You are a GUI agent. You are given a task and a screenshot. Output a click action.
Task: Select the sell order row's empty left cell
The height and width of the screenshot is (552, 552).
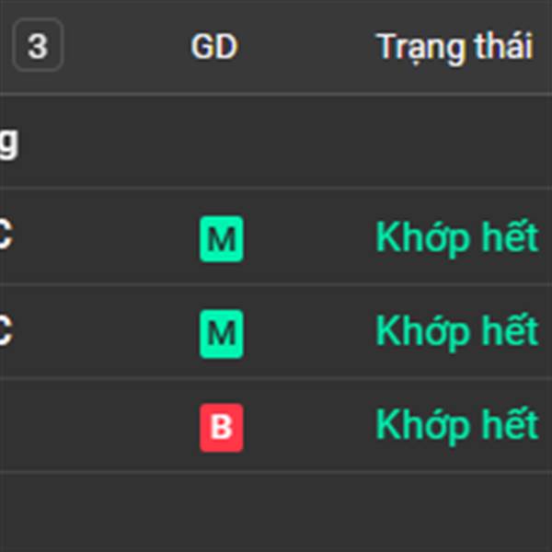[x=55, y=426]
